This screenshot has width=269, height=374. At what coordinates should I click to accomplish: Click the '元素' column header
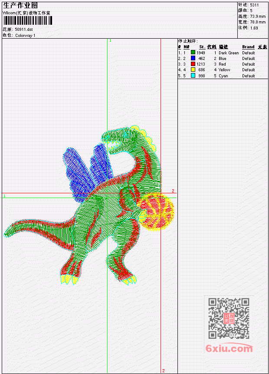pos(262,47)
